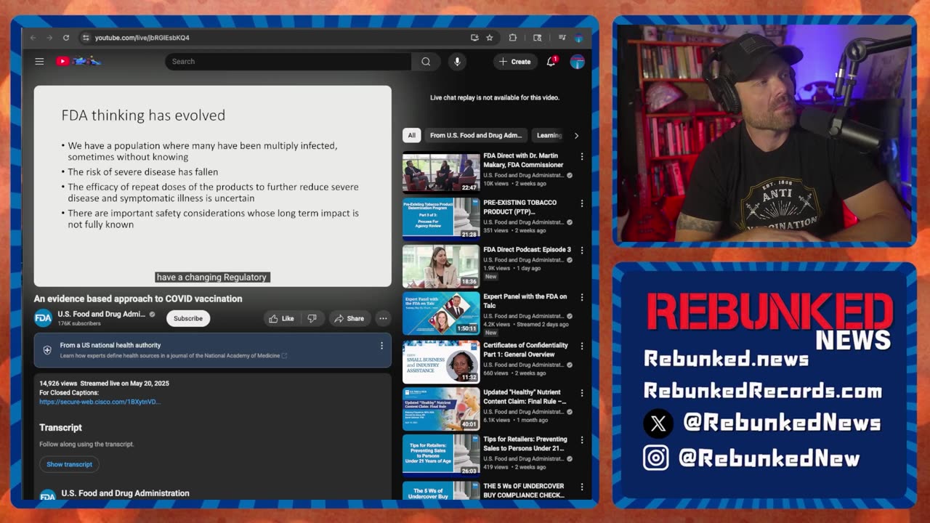Subscribe to U.S. Food and Drug Administration
Screen dimensions: 930x523
(188, 318)
